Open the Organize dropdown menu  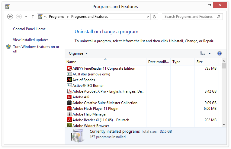point(78,53)
